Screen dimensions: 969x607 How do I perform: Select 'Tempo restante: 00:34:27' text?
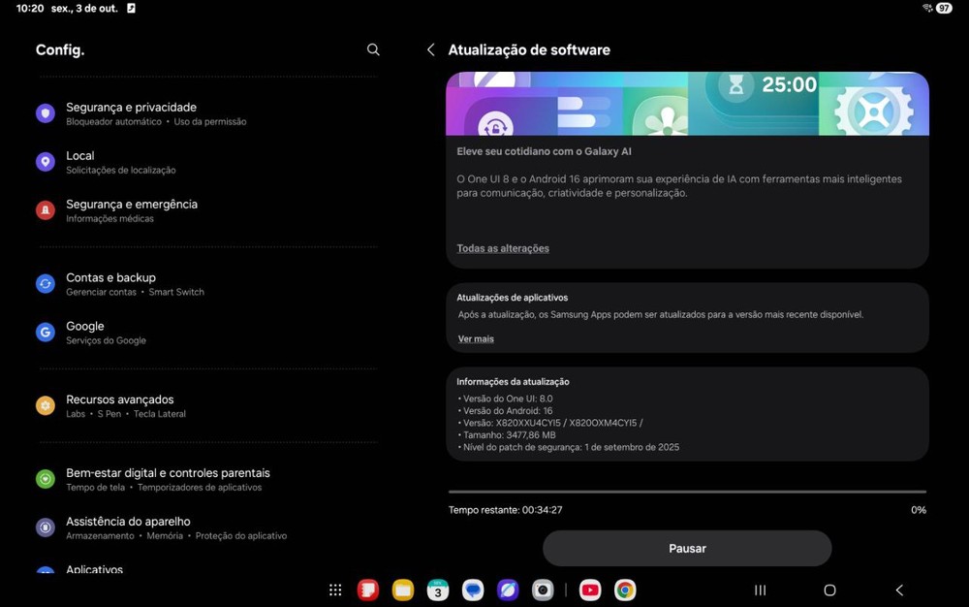(506, 510)
